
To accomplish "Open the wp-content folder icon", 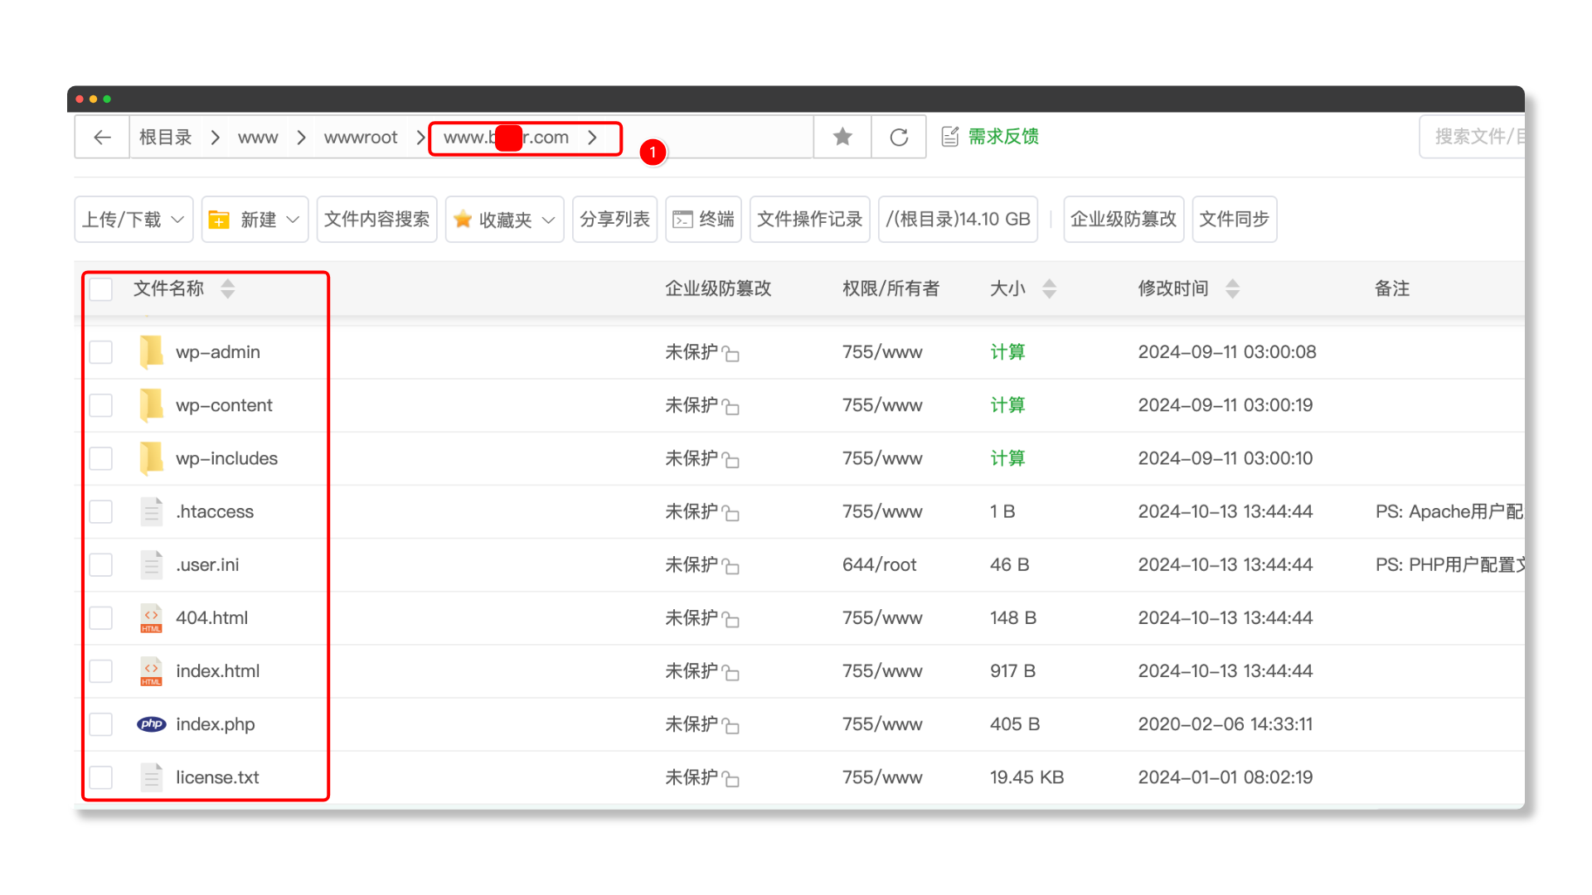I will tap(151, 405).
